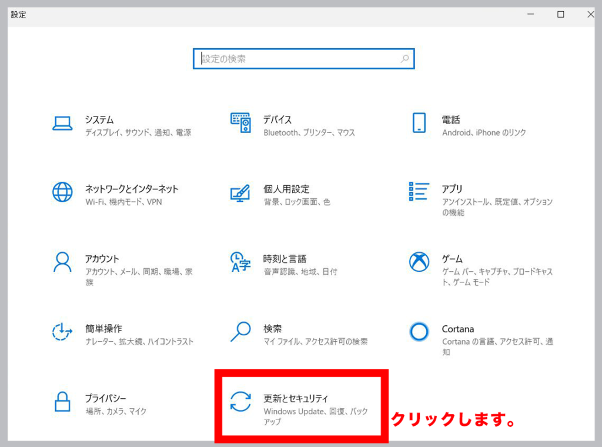Image resolution: width=602 pixels, height=447 pixels.
Task: Click the 簡単操作 ease of access icon
Action: pos(62,332)
